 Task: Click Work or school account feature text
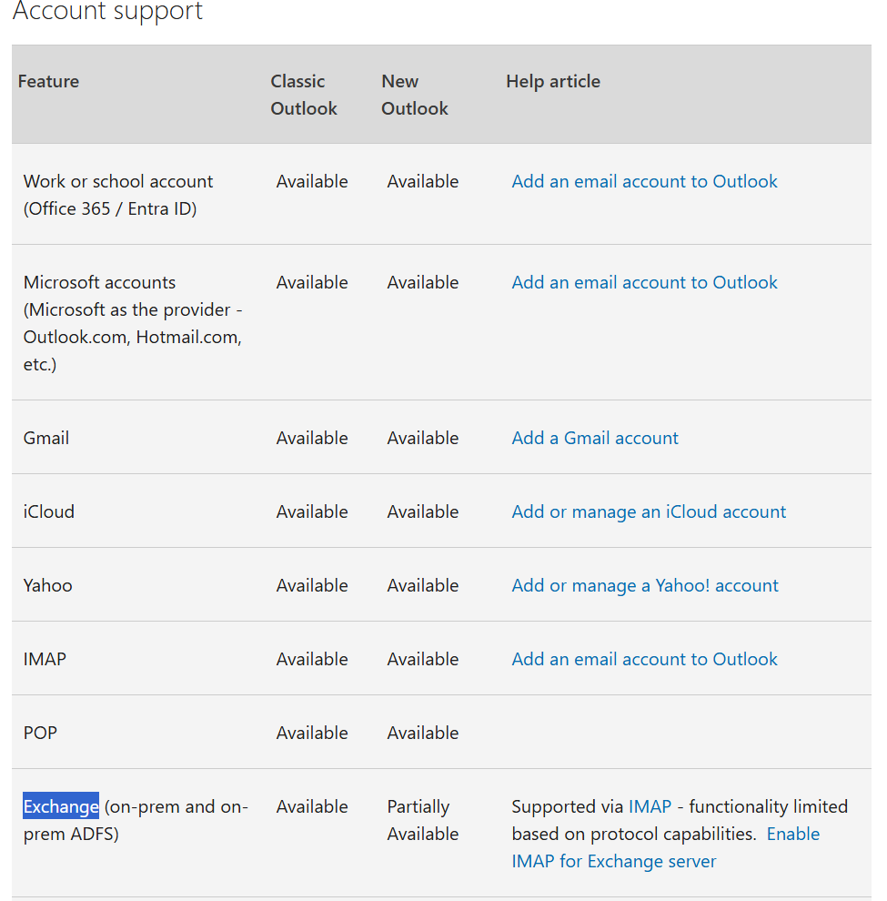[118, 181]
